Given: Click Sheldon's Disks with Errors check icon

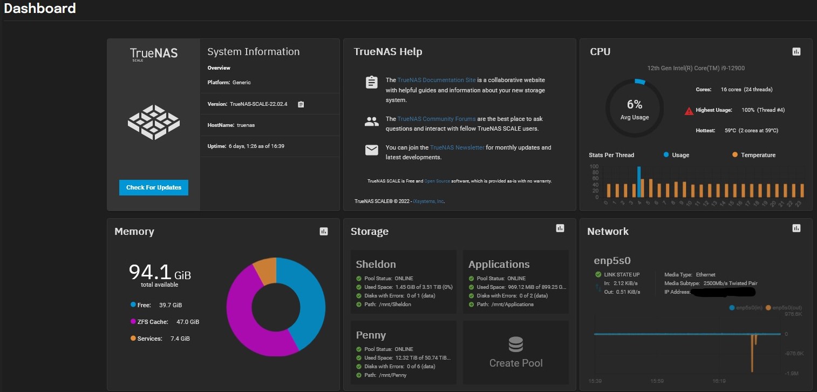Looking at the screenshot, I should pos(359,296).
